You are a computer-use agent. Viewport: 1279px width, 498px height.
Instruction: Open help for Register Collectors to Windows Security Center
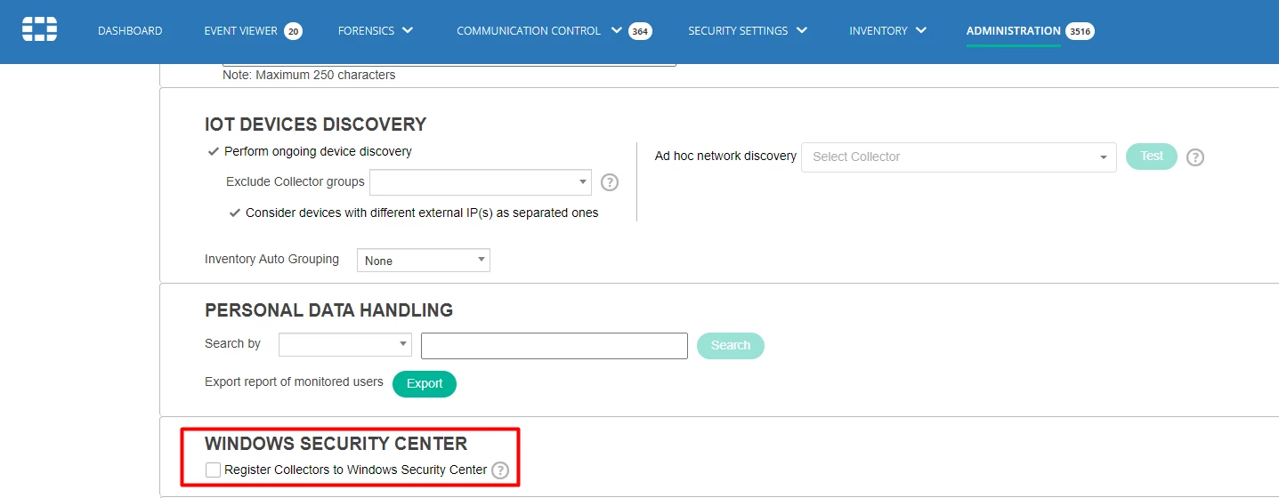(500, 470)
